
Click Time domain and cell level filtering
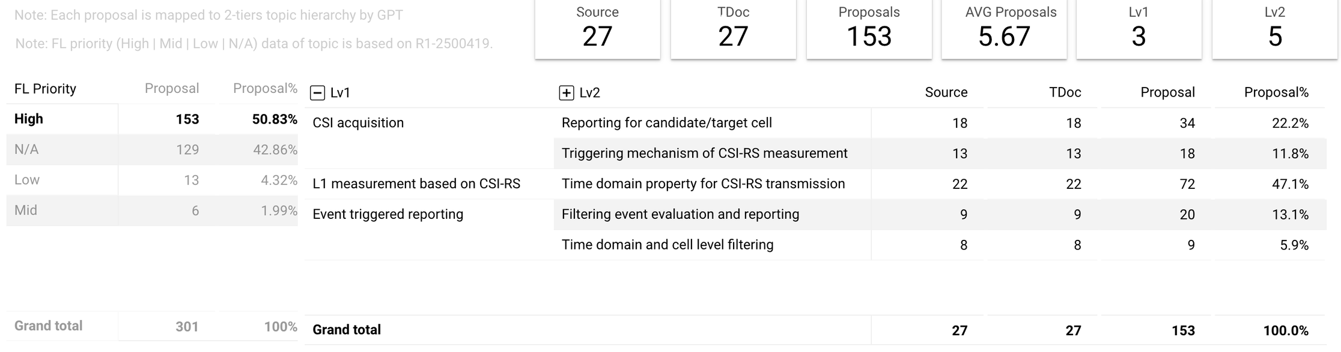(667, 245)
